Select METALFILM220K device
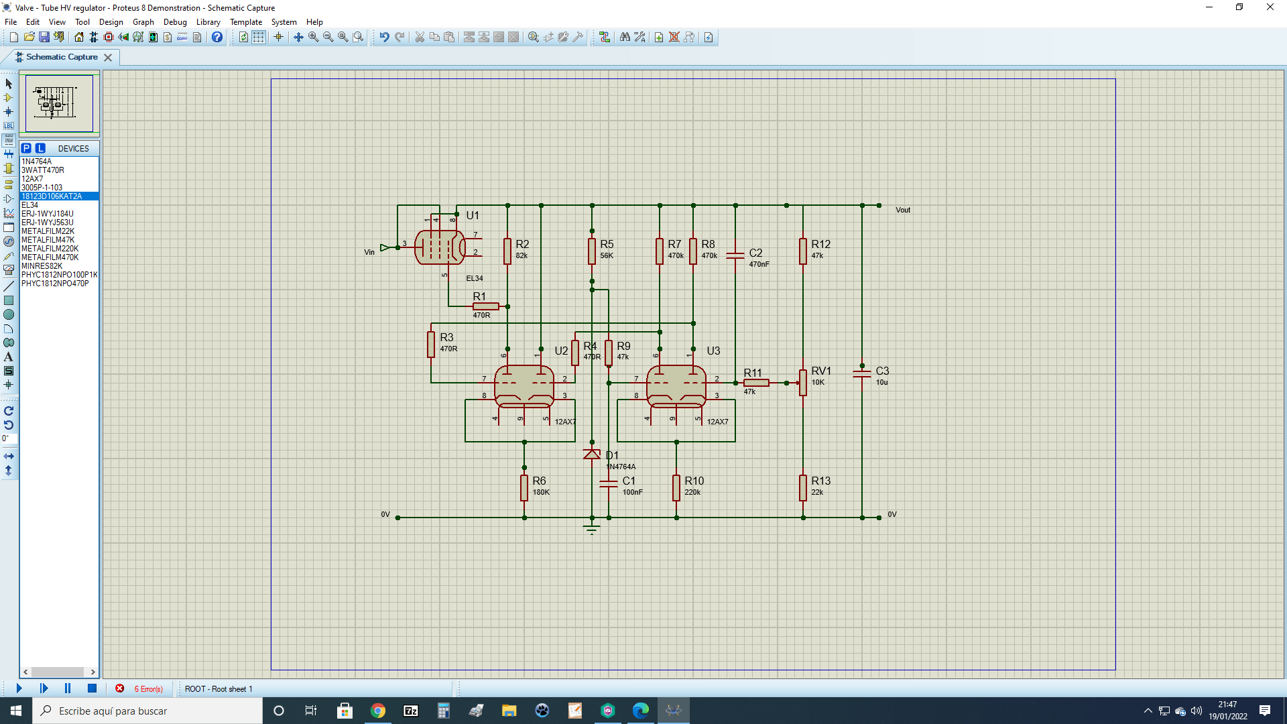 coord(50,249)
